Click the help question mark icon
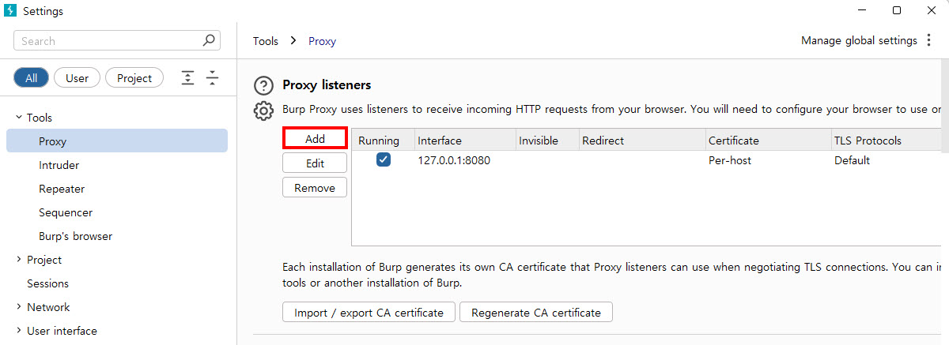The height and width of the screenshot is (345, 949). pos(263,85)
